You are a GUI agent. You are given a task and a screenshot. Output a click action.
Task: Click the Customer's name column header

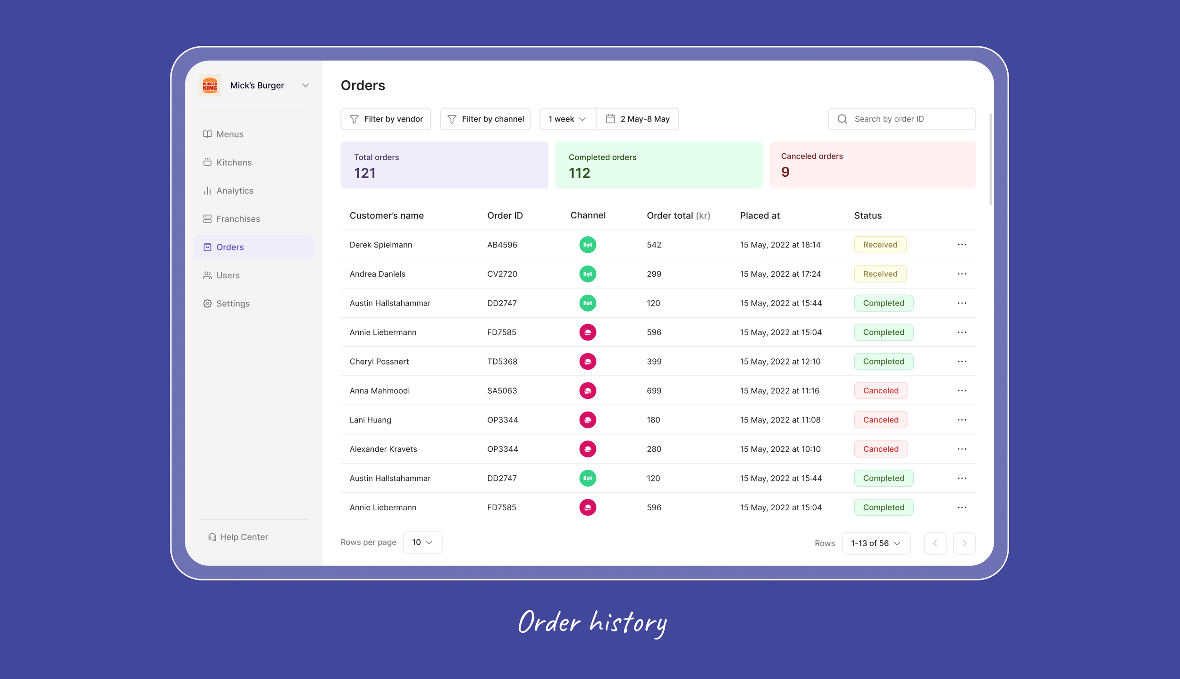[387, 215]
